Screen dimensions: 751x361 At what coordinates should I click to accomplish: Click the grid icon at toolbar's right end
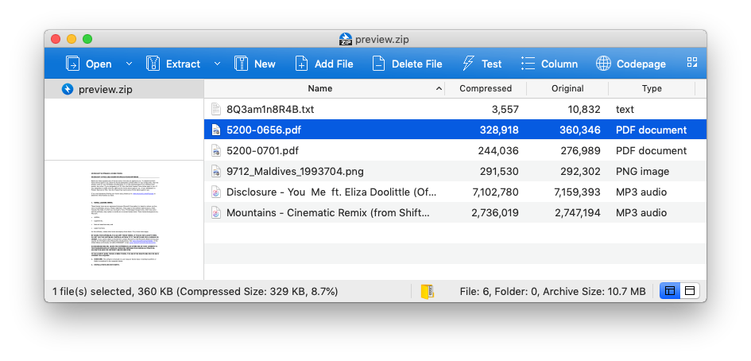click(x=692, y=63)
